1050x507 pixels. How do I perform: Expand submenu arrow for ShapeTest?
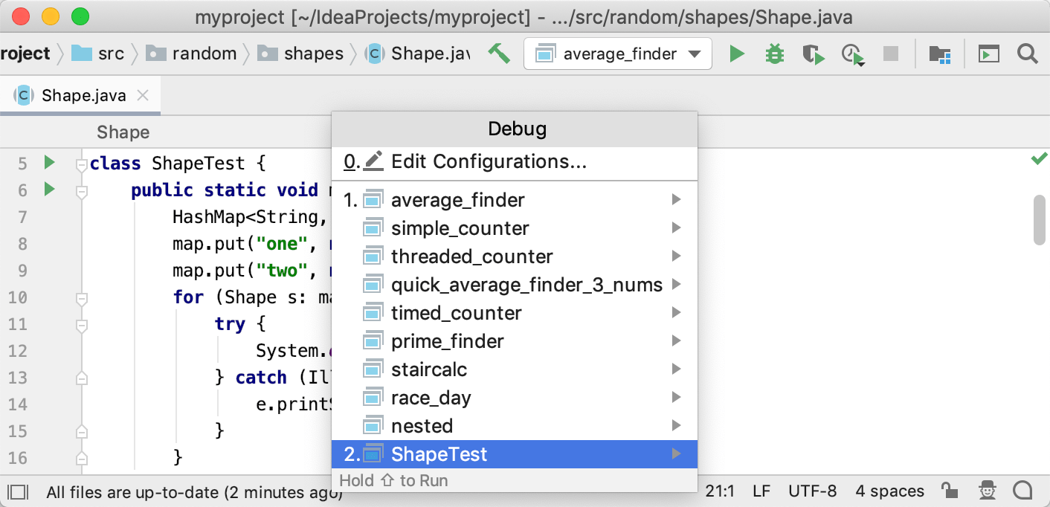[676, 453]
